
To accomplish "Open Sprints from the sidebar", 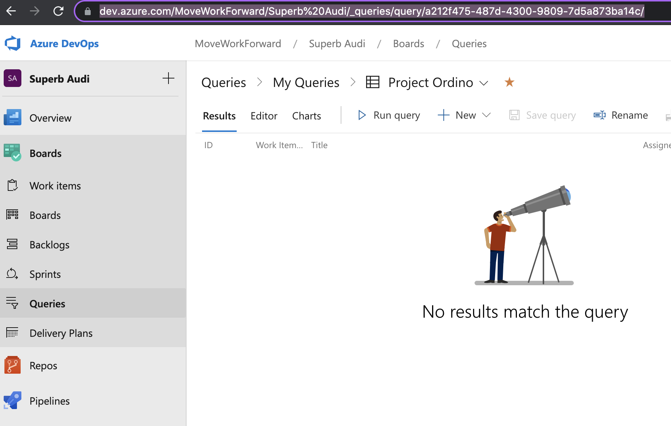I will click(45, 274).
